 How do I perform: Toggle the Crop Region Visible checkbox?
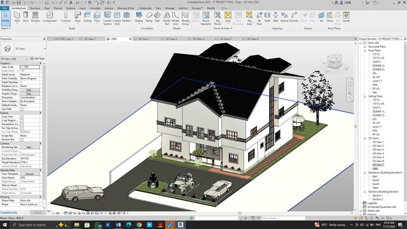click(22, 120)
